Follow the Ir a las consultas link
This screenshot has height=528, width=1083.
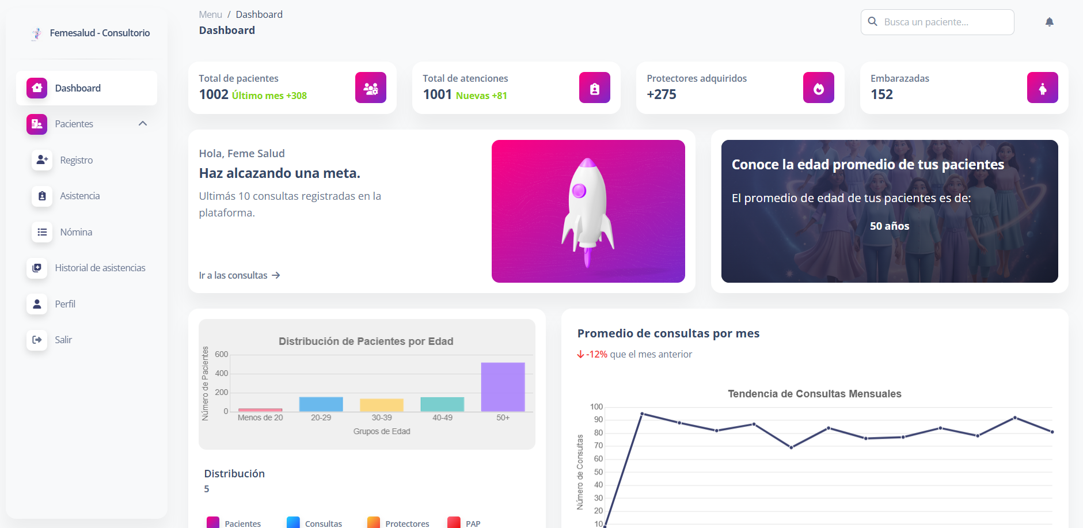click(239, 275)
